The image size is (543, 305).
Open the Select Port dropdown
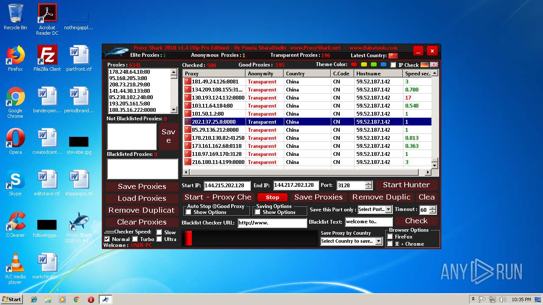coord(388,209)
